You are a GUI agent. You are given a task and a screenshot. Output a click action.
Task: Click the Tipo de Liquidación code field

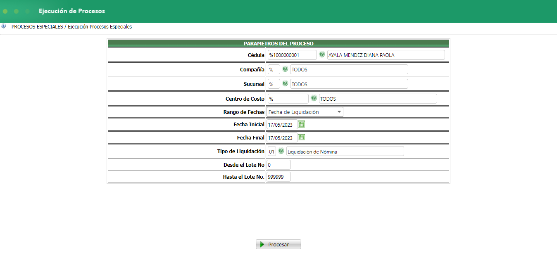coord(271,151)
